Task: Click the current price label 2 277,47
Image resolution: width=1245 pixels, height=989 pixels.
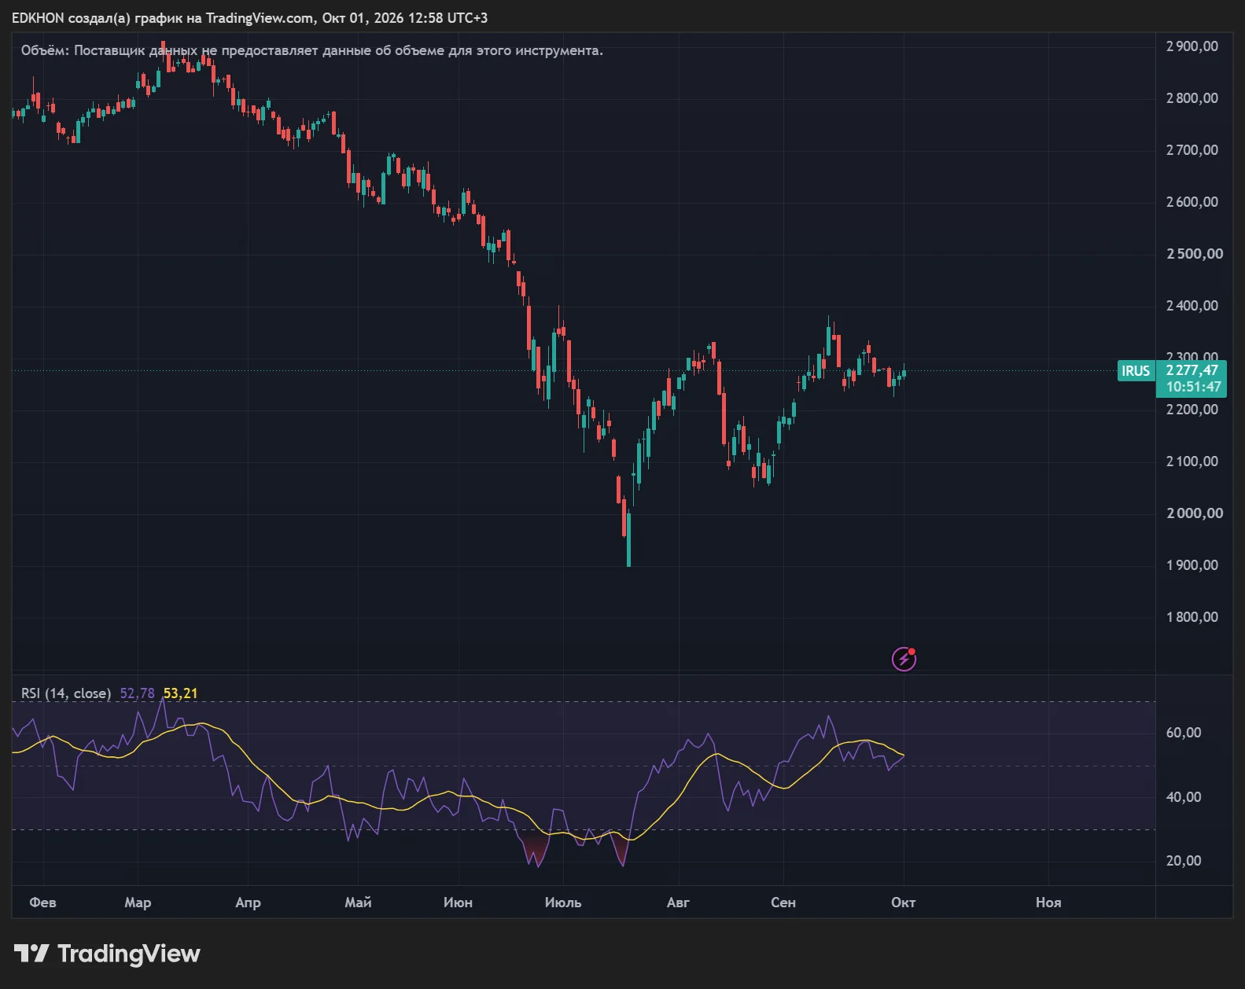Action: (1192, 370)
